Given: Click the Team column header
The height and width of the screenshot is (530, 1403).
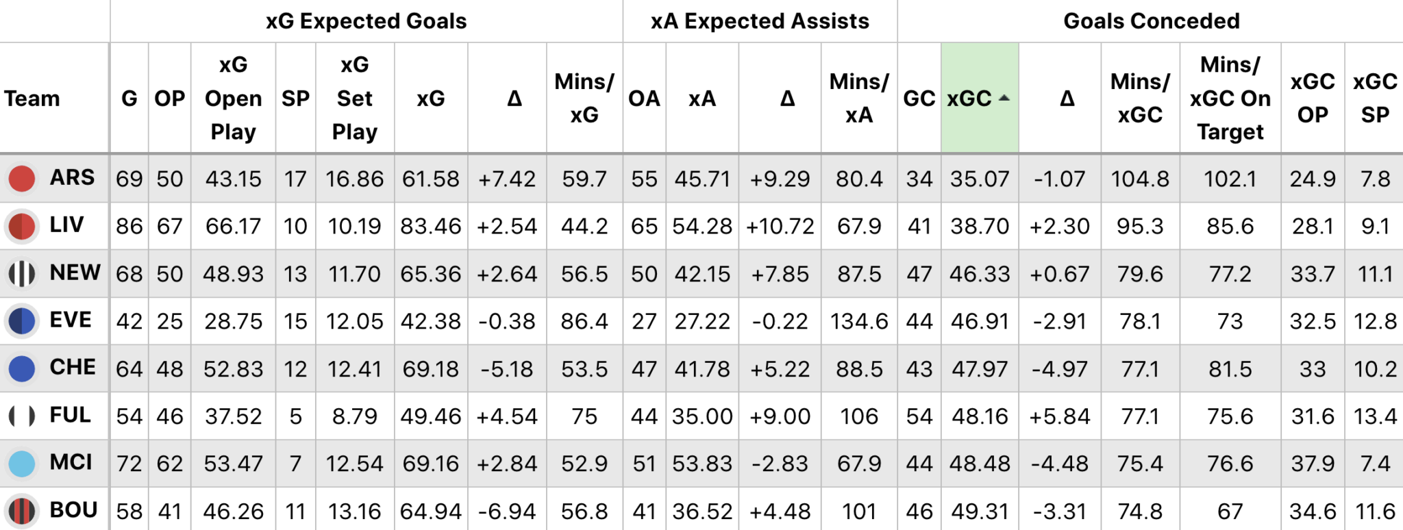Looking at the screenshot, I should (x=32, y=99).
